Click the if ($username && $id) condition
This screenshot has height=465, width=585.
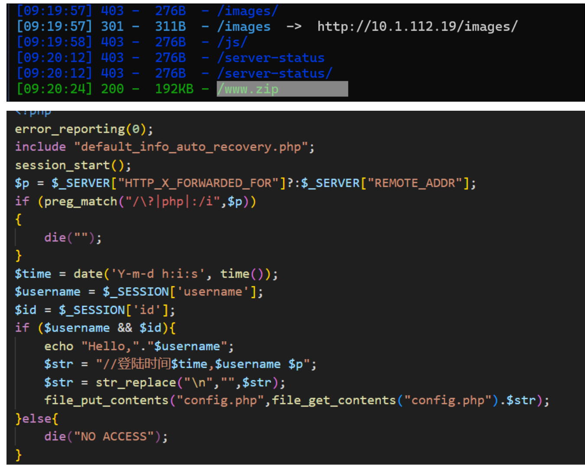95,328
